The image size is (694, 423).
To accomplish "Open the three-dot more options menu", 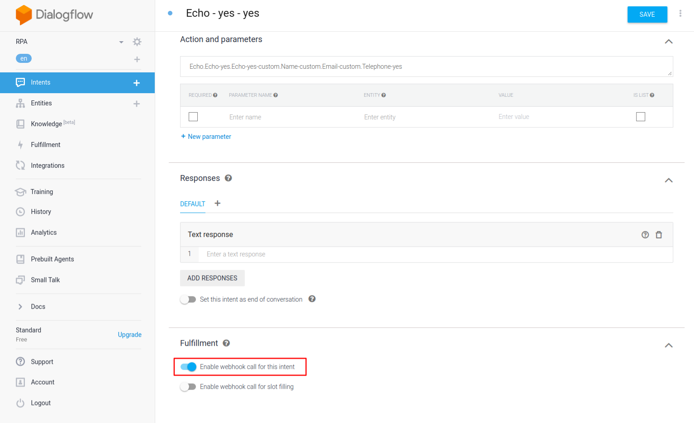I will (x=680, y=14).
